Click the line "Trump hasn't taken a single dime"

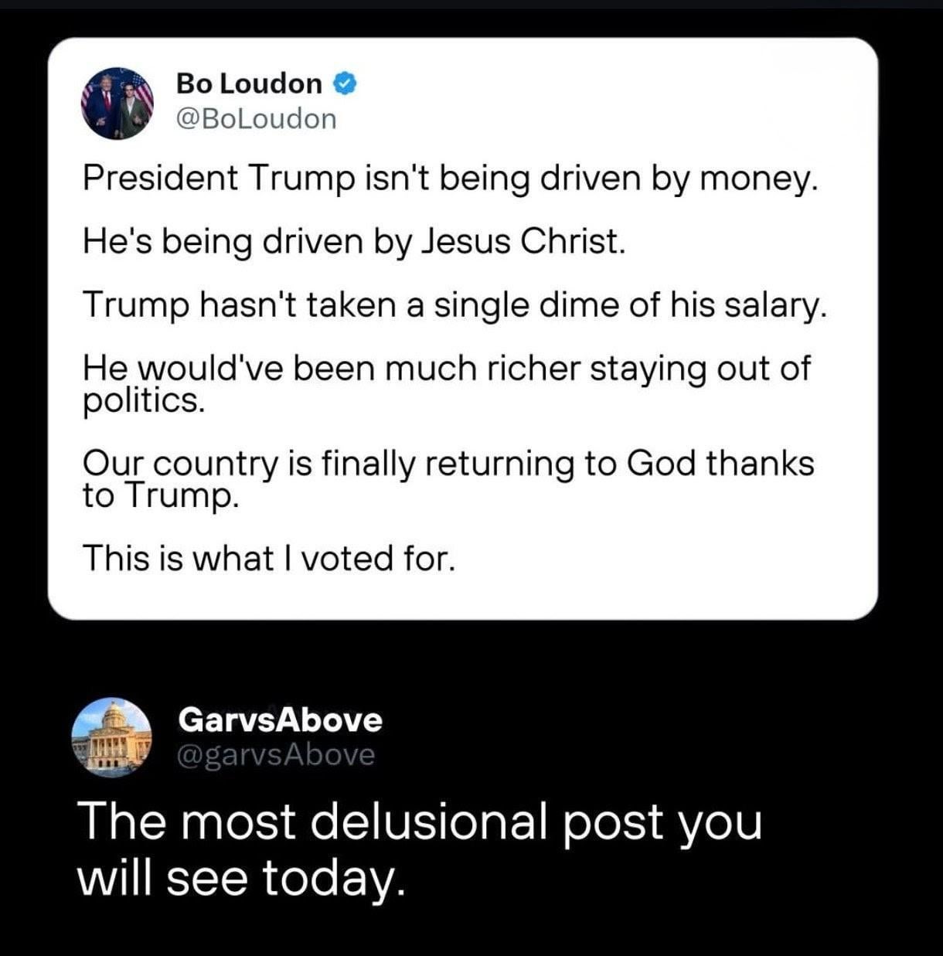[x=454, y=305]
